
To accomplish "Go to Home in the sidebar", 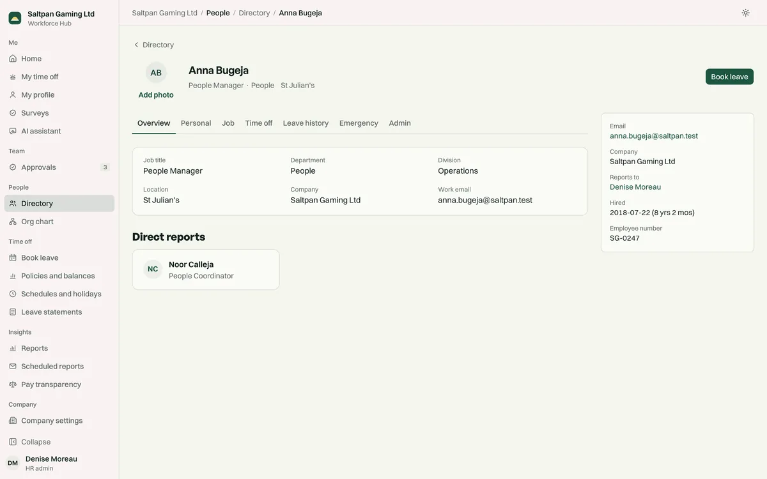I will click(x=59, y=59).
